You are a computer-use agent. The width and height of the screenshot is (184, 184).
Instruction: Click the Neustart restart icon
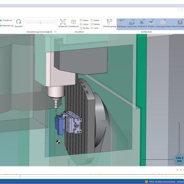click(18, 22)
